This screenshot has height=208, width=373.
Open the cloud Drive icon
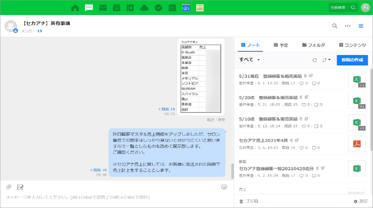(x=144, y=7)
